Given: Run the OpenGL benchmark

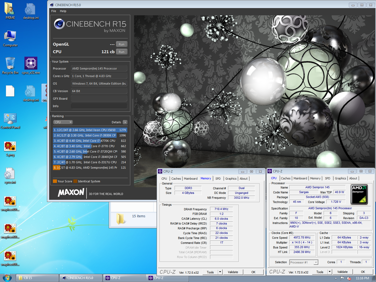Looking at the screenshot, I should pos(122,44).
